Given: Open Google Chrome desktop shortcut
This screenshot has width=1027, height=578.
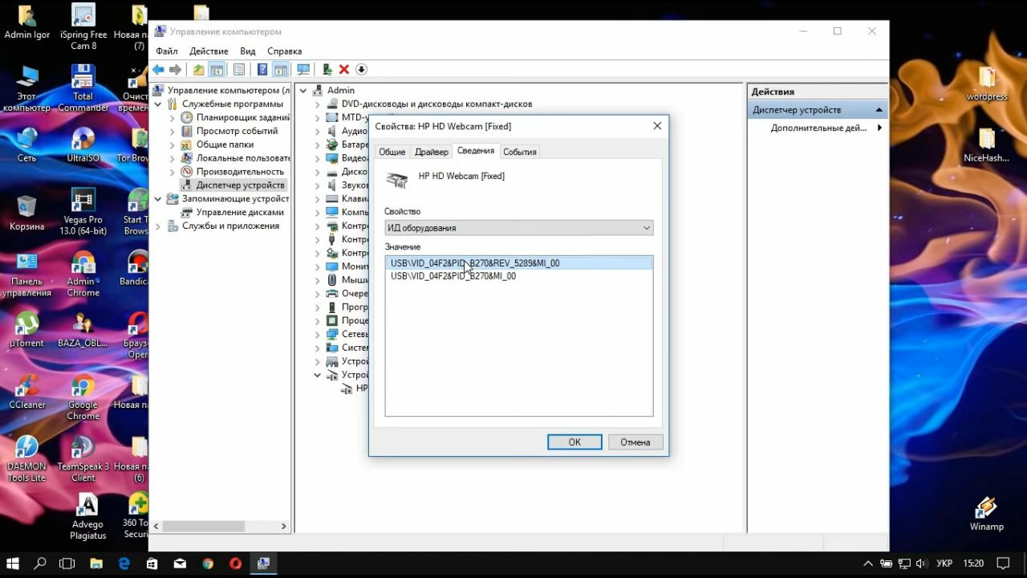Looking at the screenshot, I should tap(83, 398).
